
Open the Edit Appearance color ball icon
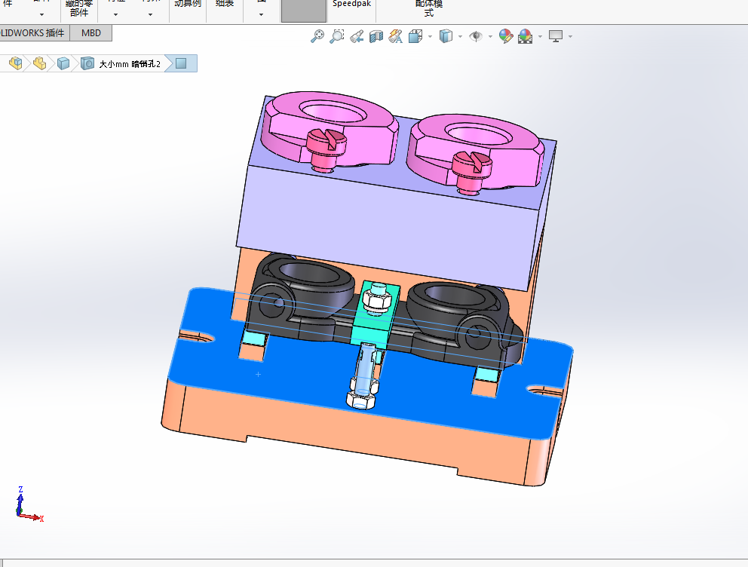click(x=506, y=36)
